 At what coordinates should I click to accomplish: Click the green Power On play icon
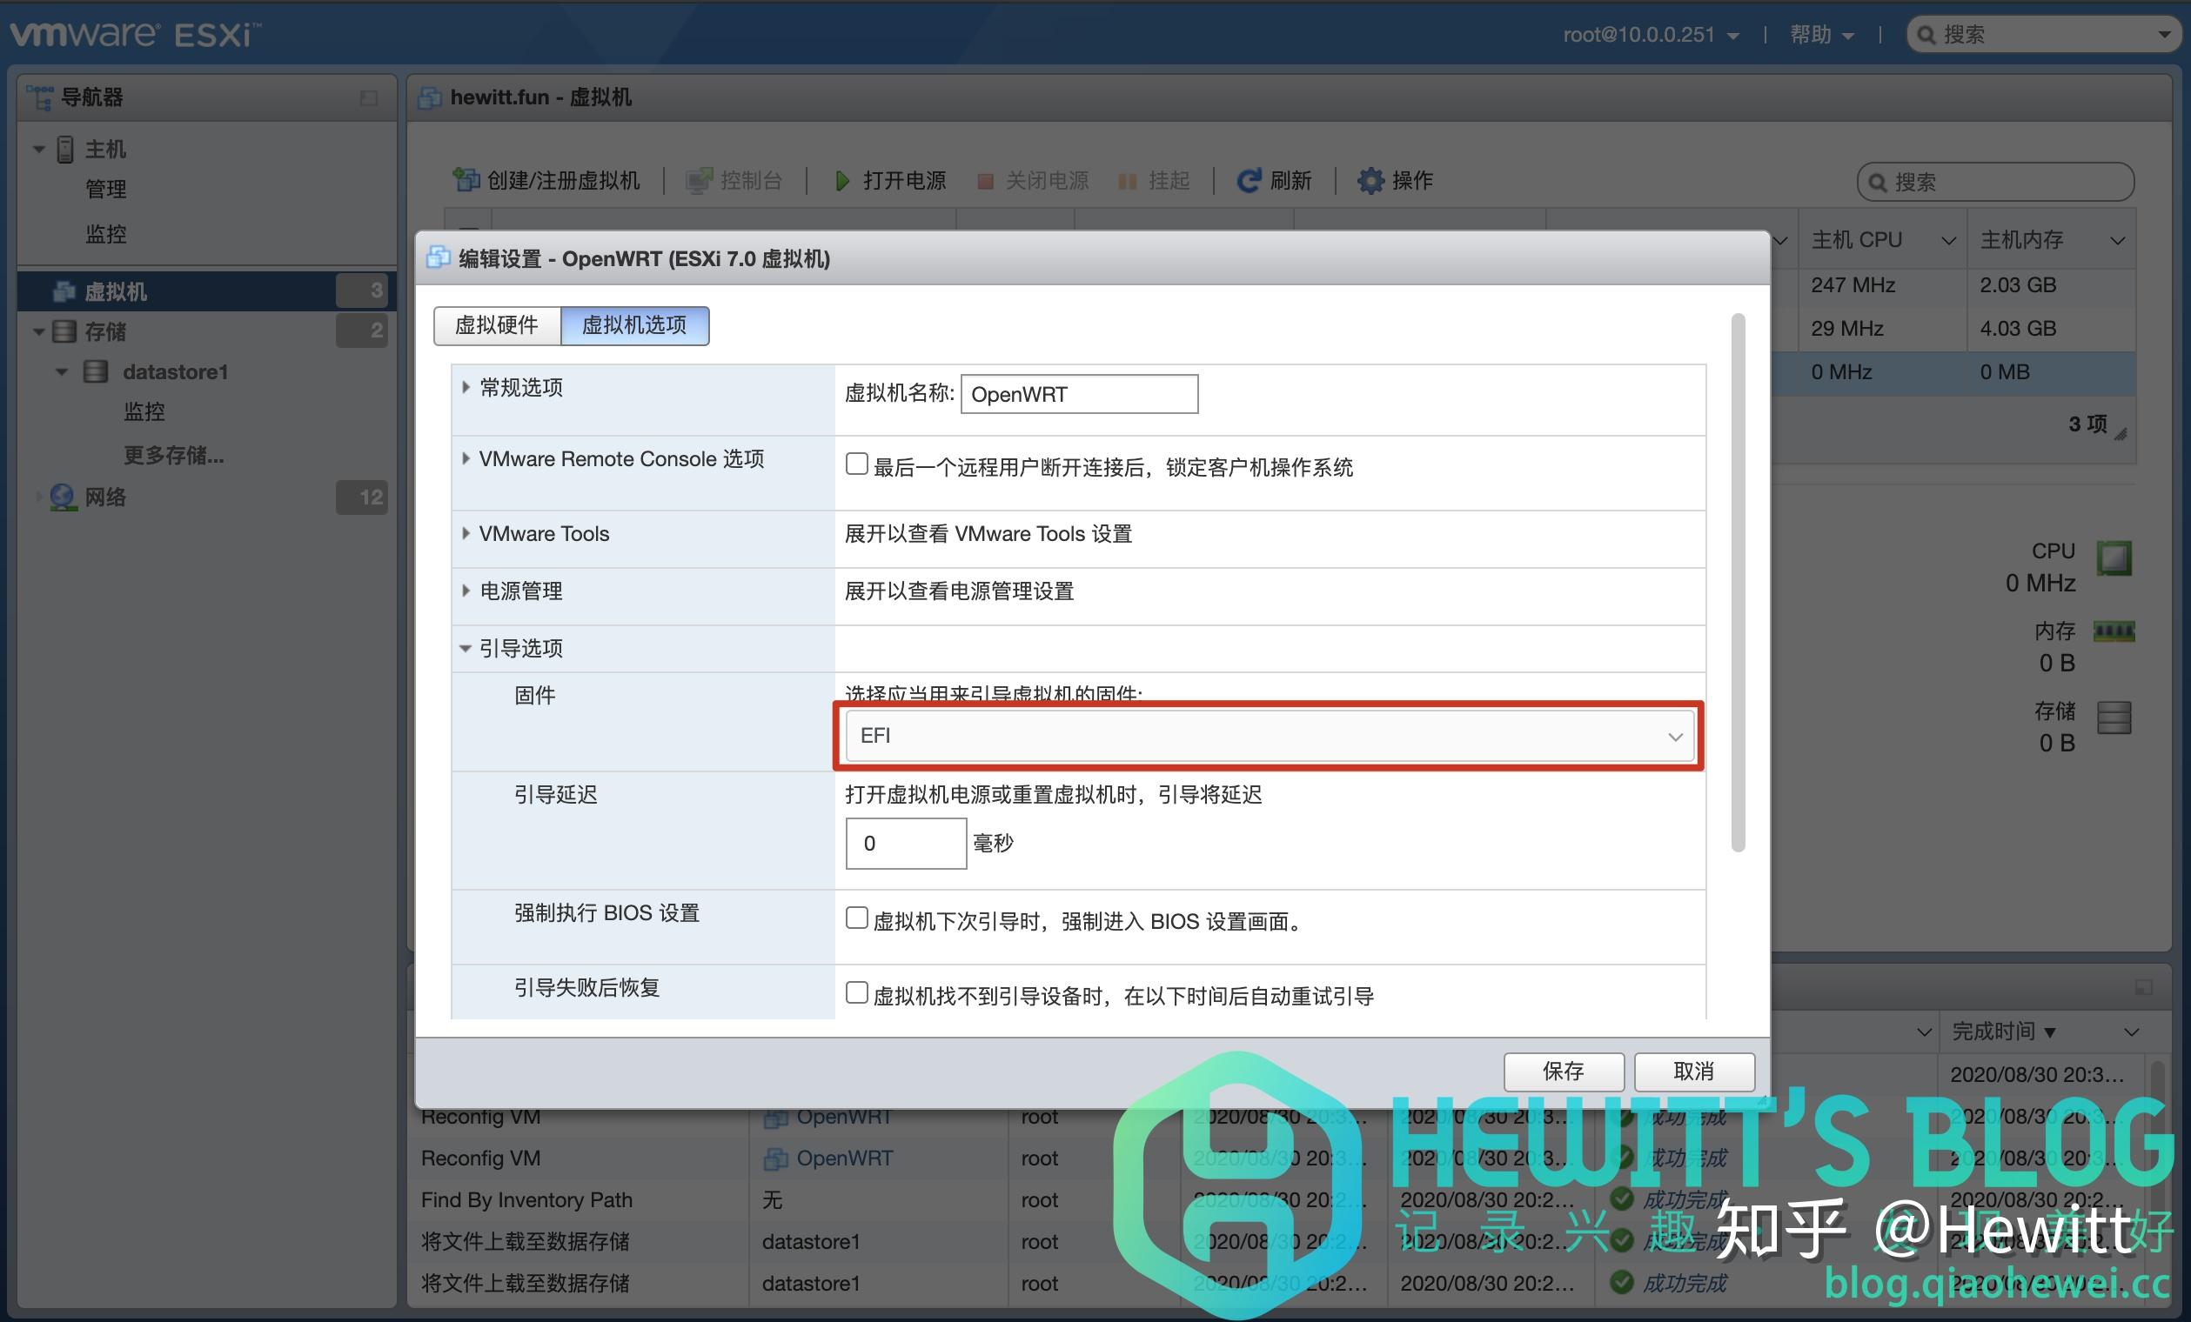pos(841,182)
